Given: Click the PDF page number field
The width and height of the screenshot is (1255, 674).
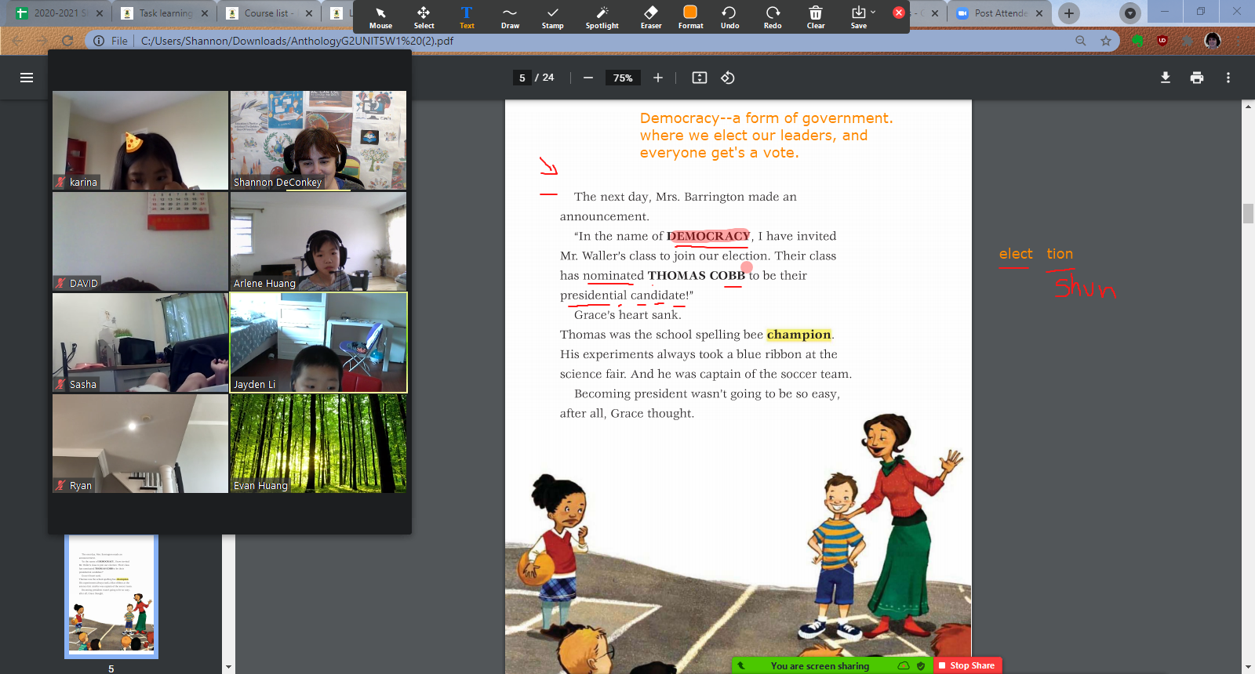Looking at the screenshot, I should click(x=522, y=78).
